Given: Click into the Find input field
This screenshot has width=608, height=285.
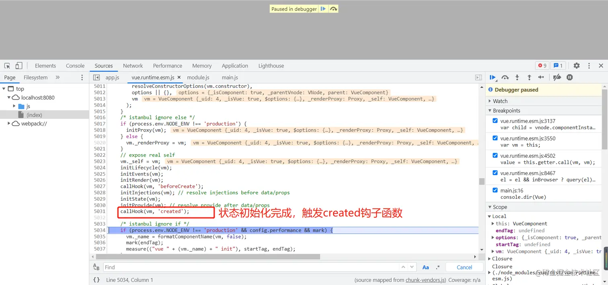Looking at the screenshot, I should [251, 267].
